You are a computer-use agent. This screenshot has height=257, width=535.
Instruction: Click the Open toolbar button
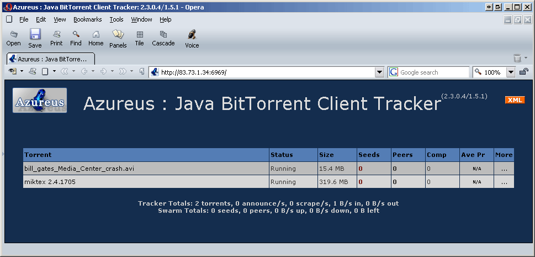coord(13,38)
